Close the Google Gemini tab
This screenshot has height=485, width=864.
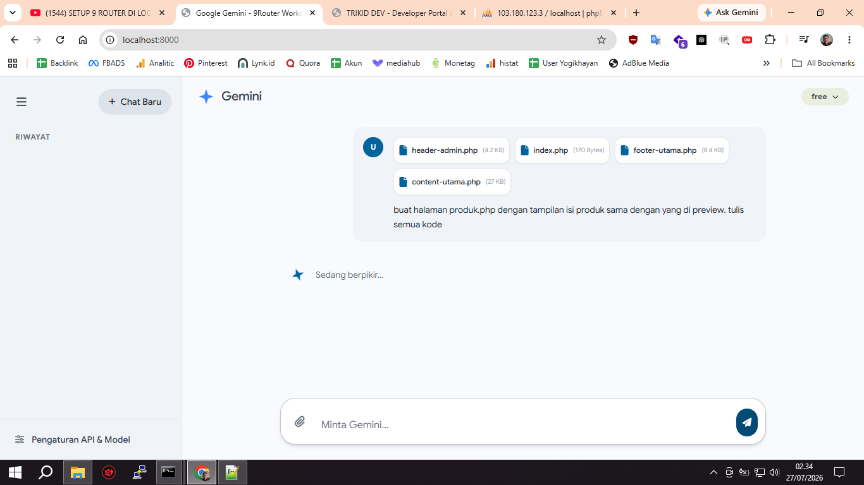click(312, 13)
